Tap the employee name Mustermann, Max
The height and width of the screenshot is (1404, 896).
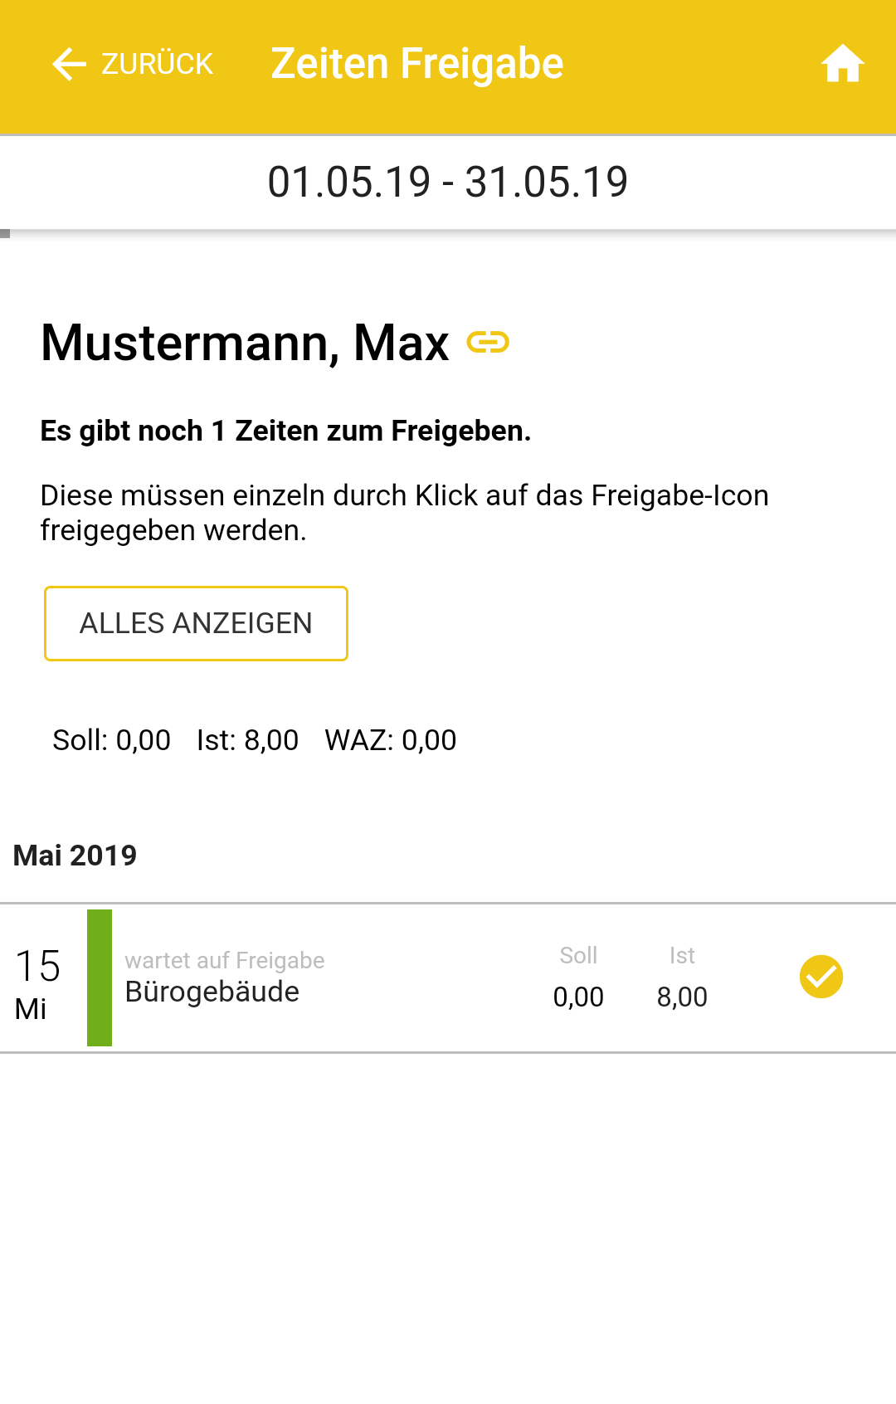click(245, 342)
